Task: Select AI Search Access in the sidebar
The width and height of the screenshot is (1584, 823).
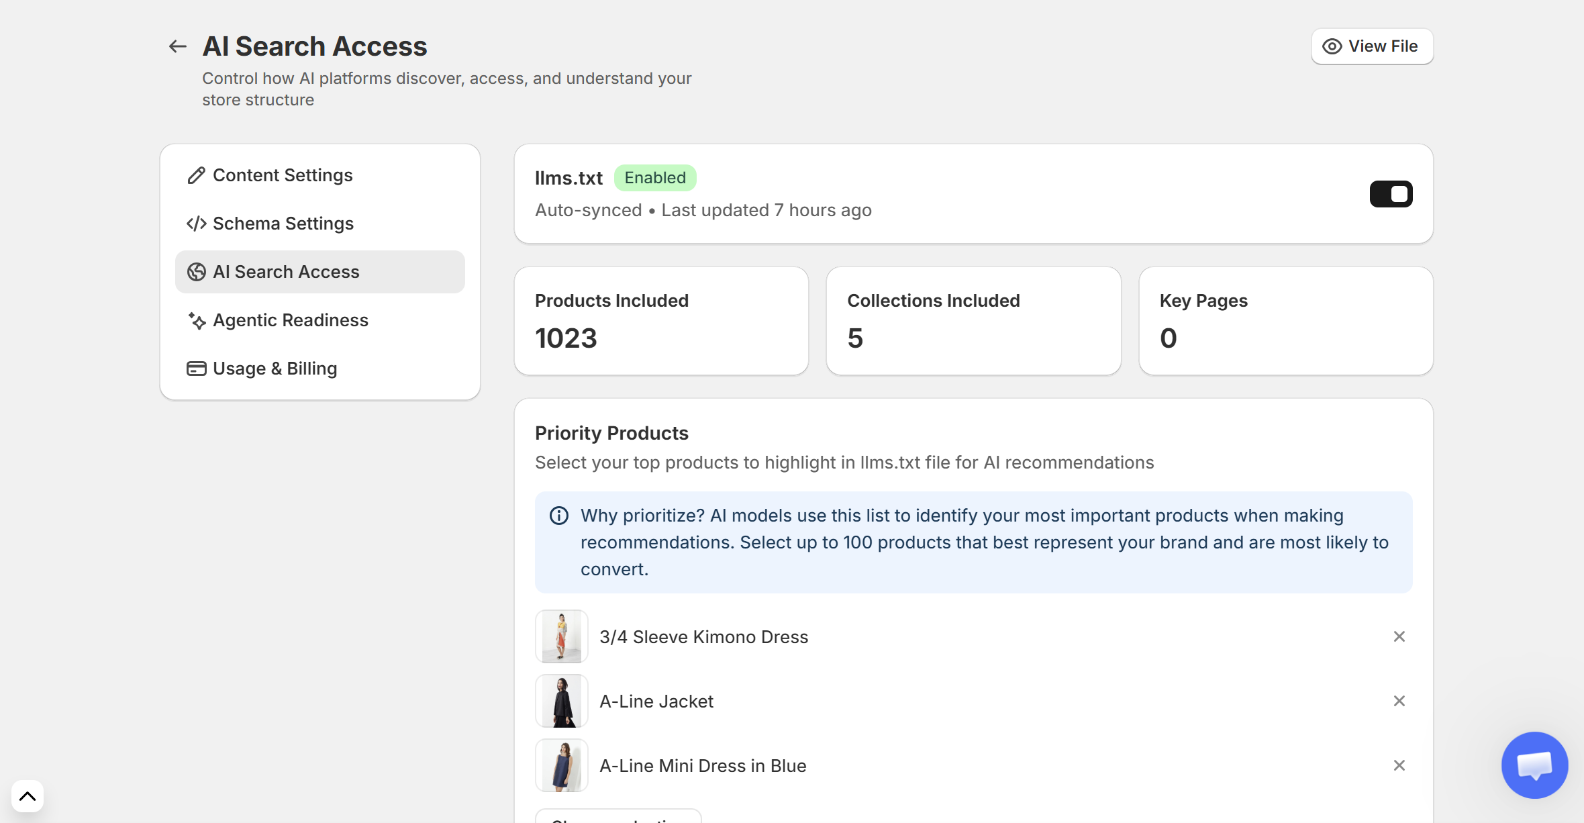Action: pyautogui.click(x=319, y=272)
